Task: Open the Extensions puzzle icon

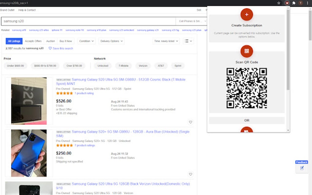Action: 294,3
